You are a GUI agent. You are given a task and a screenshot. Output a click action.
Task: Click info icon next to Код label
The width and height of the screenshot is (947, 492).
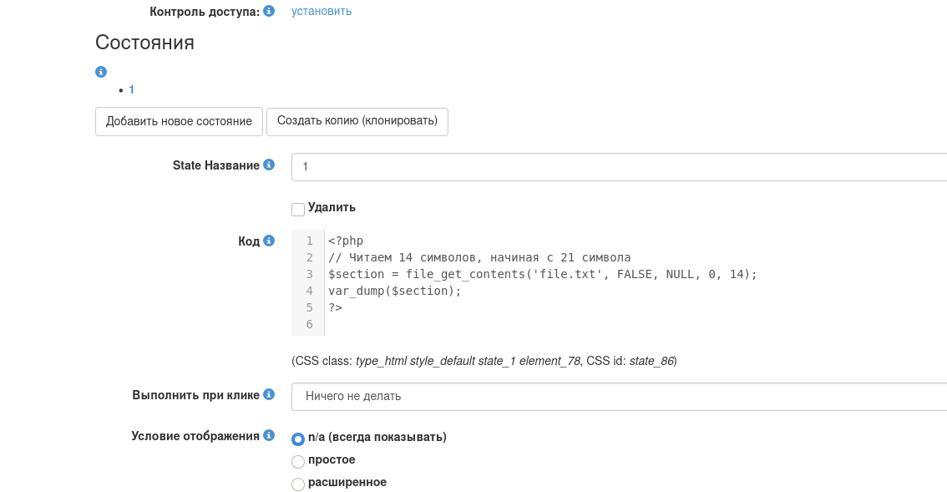269,241
